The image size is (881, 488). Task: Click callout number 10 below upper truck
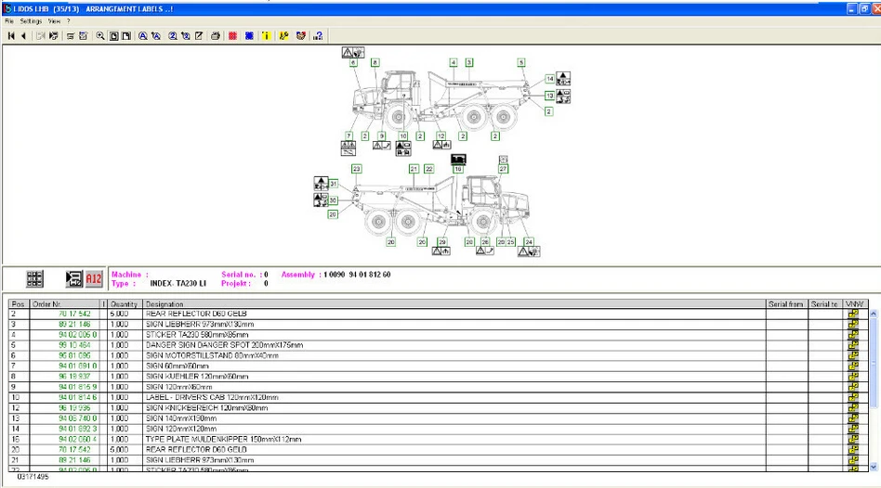click(x=402, y=135)
